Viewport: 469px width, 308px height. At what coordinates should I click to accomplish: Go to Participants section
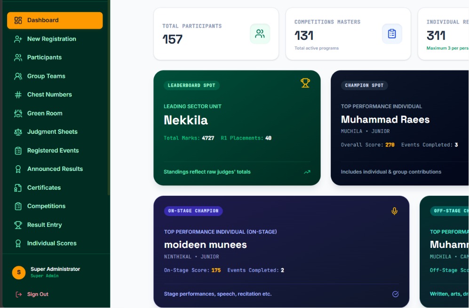pos(55,58)
